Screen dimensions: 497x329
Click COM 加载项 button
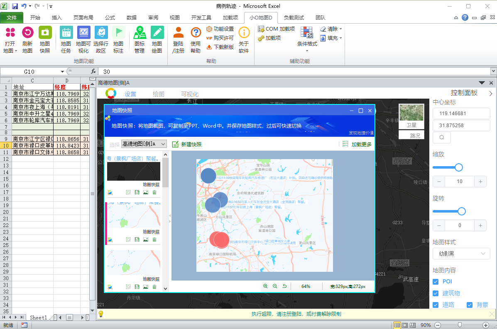[277, 29]
